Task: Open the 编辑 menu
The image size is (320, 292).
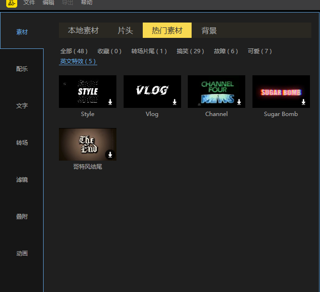Action: [48, 3]
